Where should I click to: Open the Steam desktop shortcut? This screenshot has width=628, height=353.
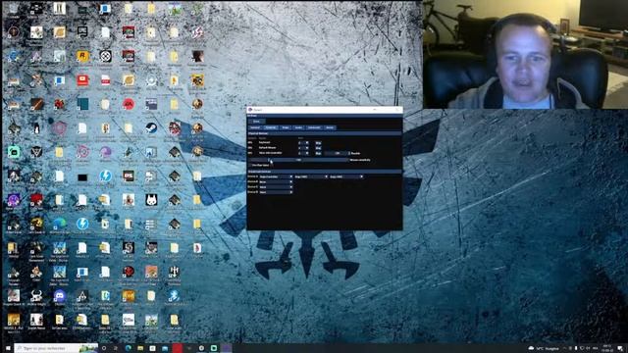(151, 128)
